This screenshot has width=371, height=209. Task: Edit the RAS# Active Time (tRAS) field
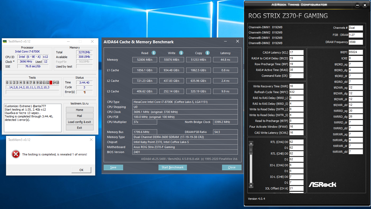(x=296, y=70)
